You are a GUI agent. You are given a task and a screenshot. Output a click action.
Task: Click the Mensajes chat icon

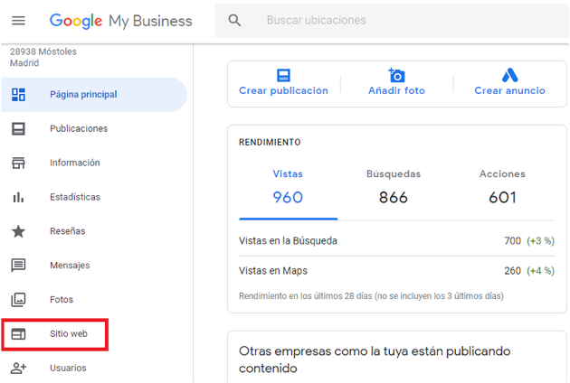(x=18, y=266)
